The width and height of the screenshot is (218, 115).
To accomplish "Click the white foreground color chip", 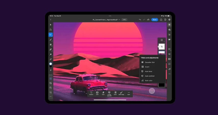I will [50, 64].
